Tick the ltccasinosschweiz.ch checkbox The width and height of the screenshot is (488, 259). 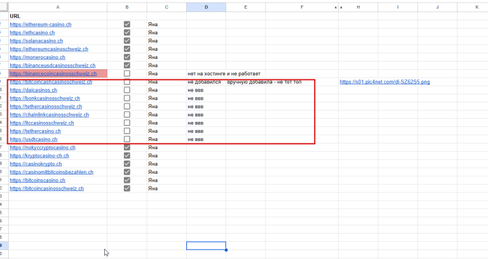[127, 123]
